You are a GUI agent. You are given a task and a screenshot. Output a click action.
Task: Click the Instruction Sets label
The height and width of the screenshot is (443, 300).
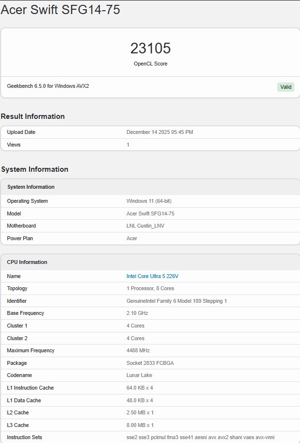[x=25, y=437]
